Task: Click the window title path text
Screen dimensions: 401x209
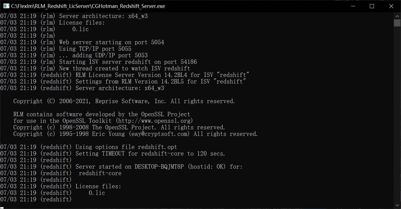Action: pyautogui.click(x=88, y=6)
